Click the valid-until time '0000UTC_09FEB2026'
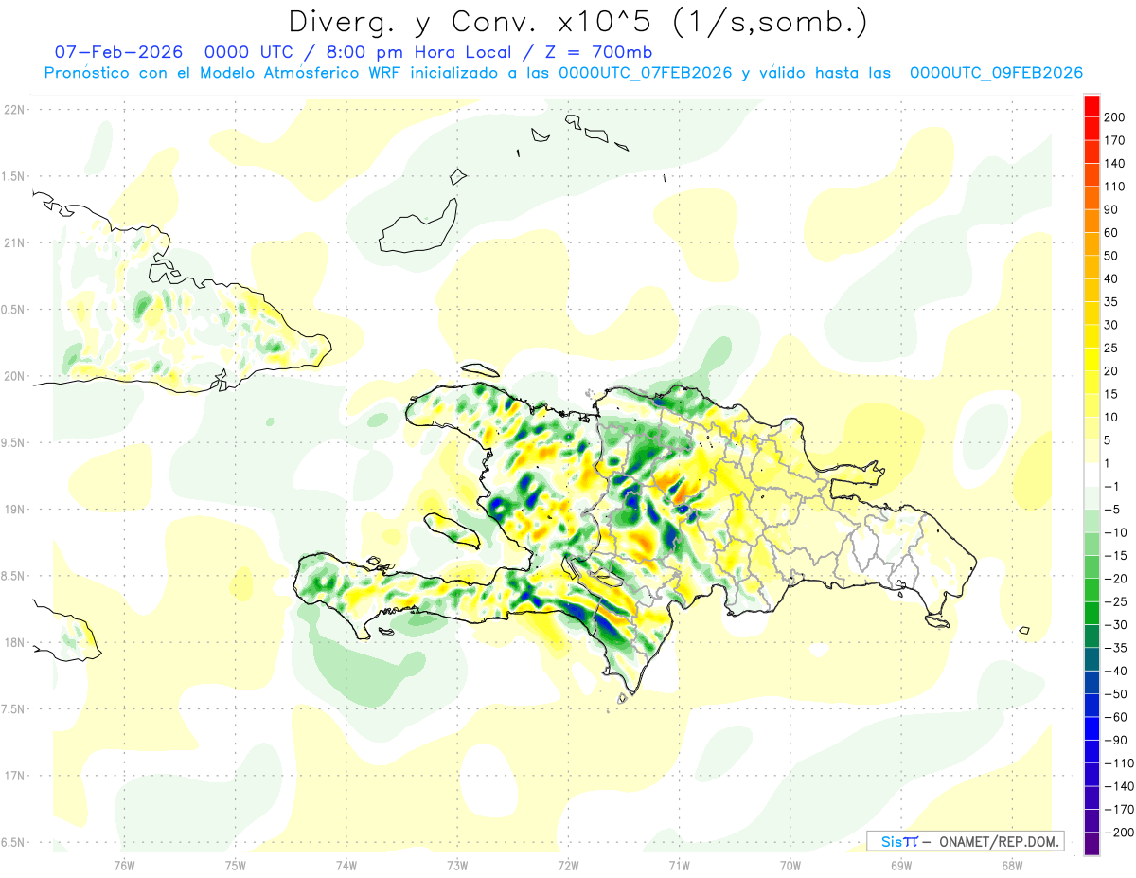The height and width of the screenshot is (878, 1136). click(x=997, y=73)
